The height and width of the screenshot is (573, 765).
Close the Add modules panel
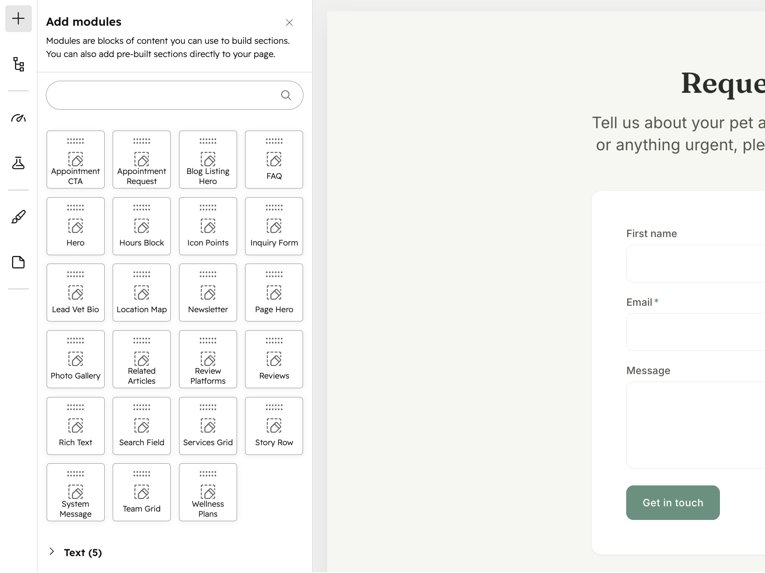tap(289, 23)
